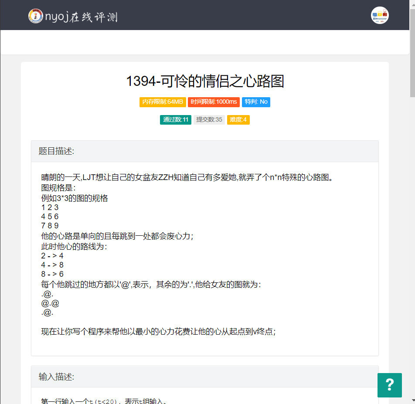Click the line starting '每个他跳过的地方'
The height and width of the screenshot is (404, 415).
coord(151,285)
